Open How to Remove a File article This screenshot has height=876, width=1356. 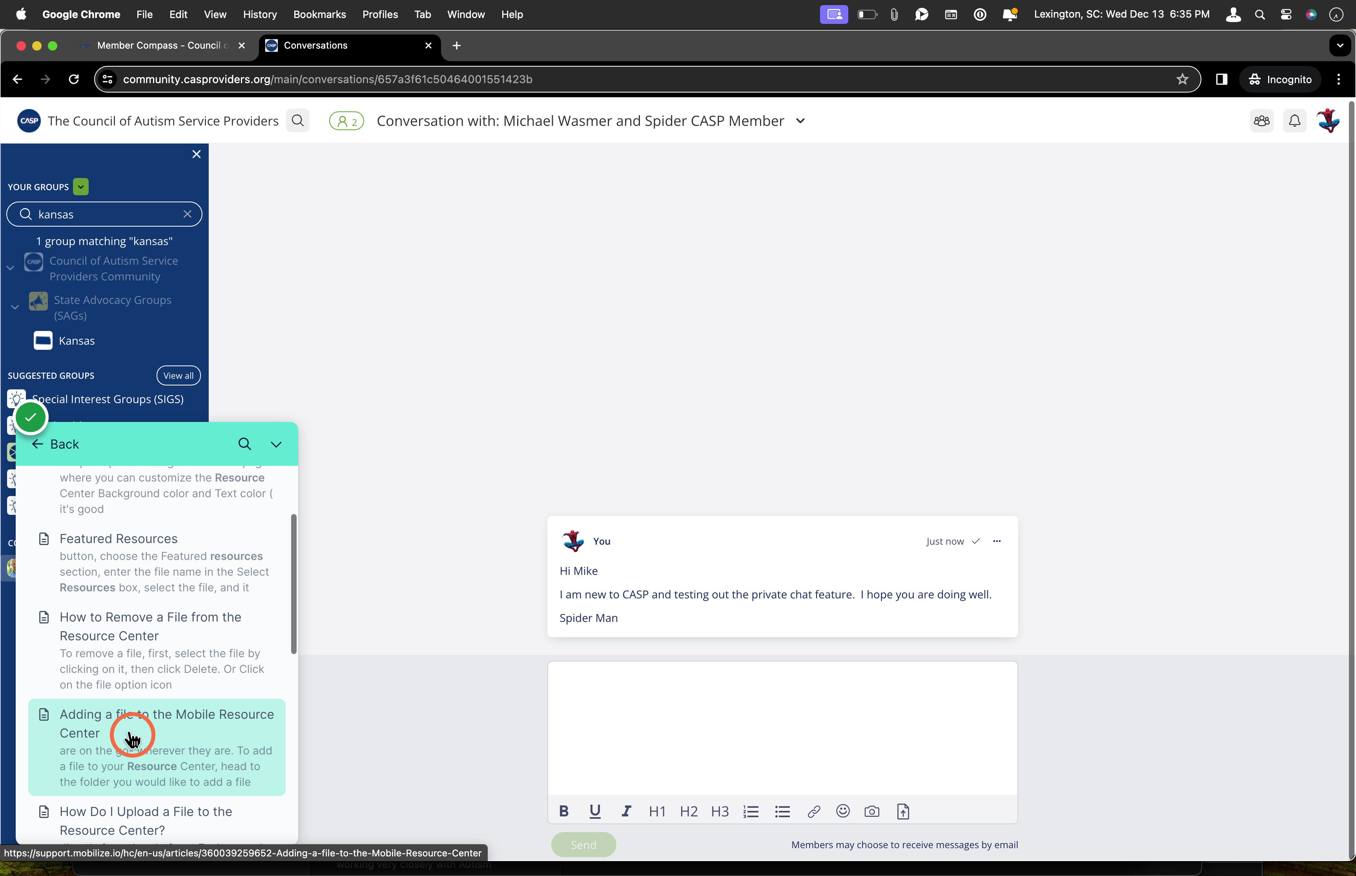tap(157, 650)
